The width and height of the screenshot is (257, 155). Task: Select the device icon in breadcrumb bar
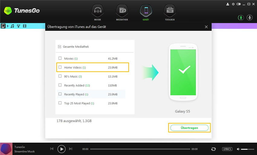pos(3,26)
